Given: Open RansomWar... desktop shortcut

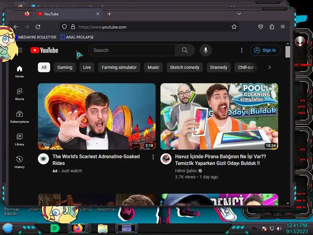Looking at the screenshot, I should pos(107,209).
